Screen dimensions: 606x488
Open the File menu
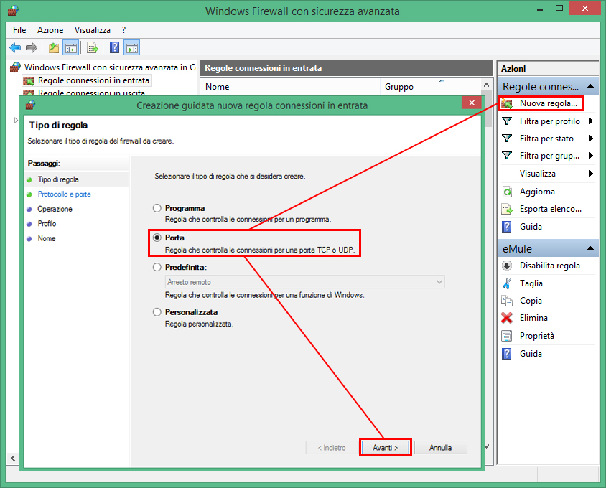click(x=19, y=30)
